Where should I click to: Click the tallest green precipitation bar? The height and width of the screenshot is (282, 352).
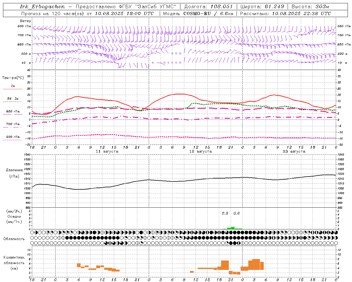233,228
